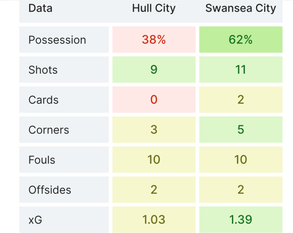Click the Swansea City column header

[241, 8]
